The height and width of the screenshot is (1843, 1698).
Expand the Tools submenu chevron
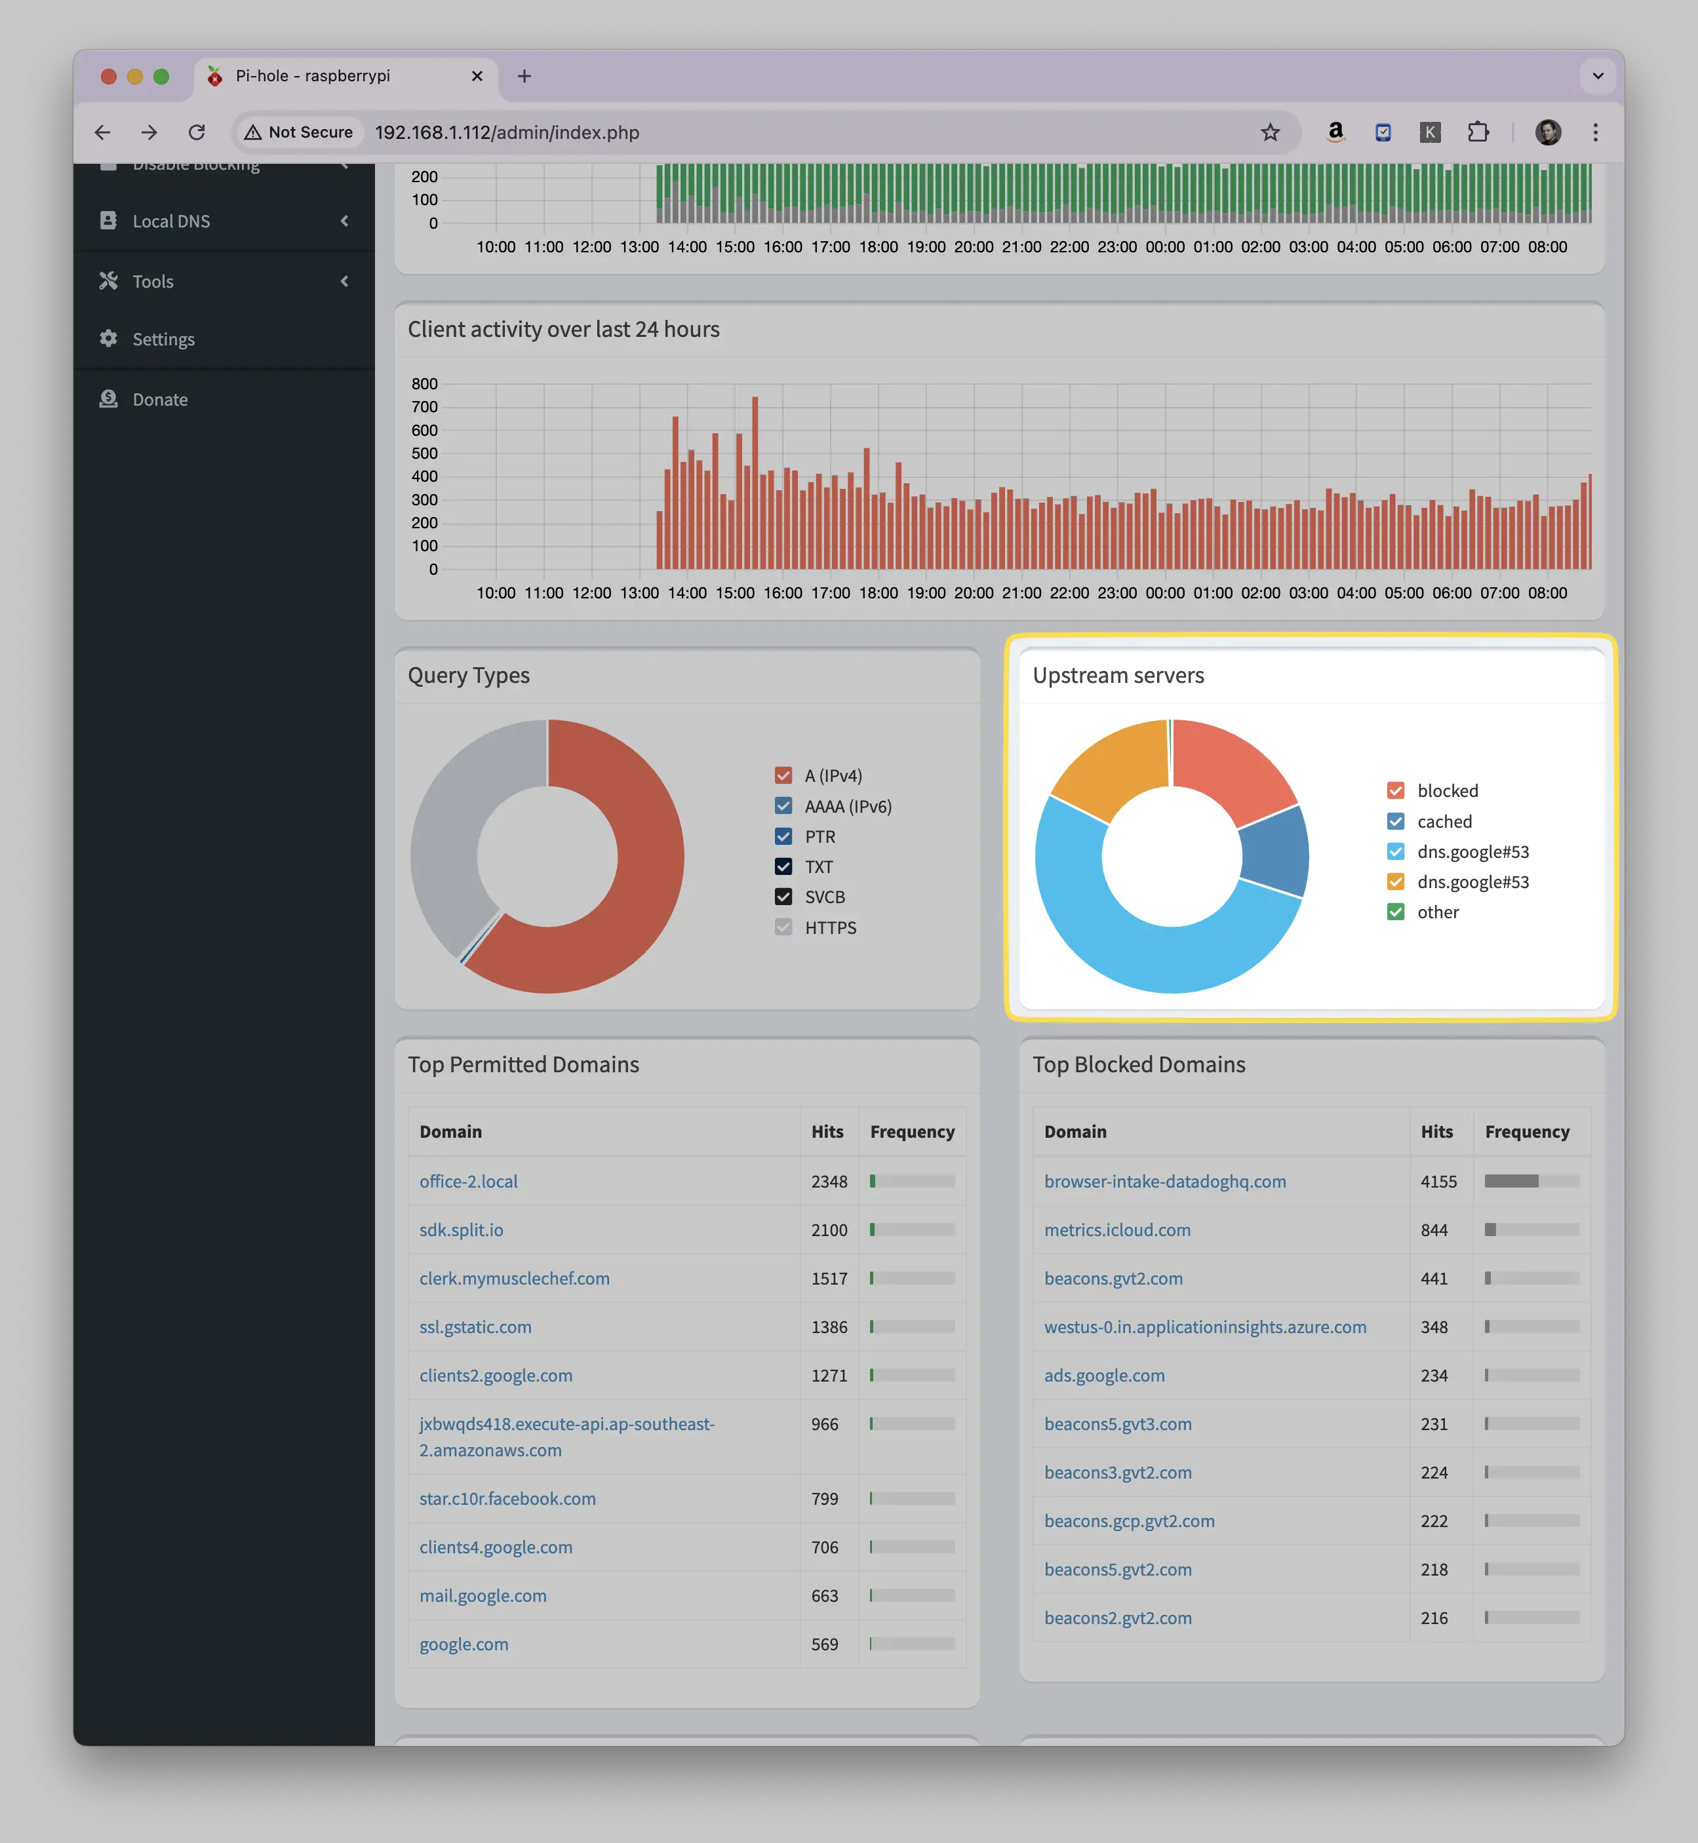click(x=345, y=281)
